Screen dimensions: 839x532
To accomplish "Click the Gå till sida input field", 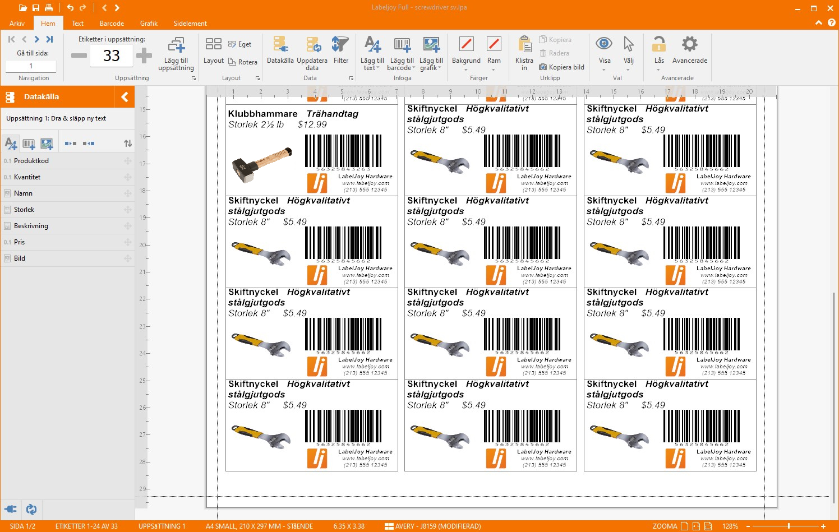I will (31, 66).
